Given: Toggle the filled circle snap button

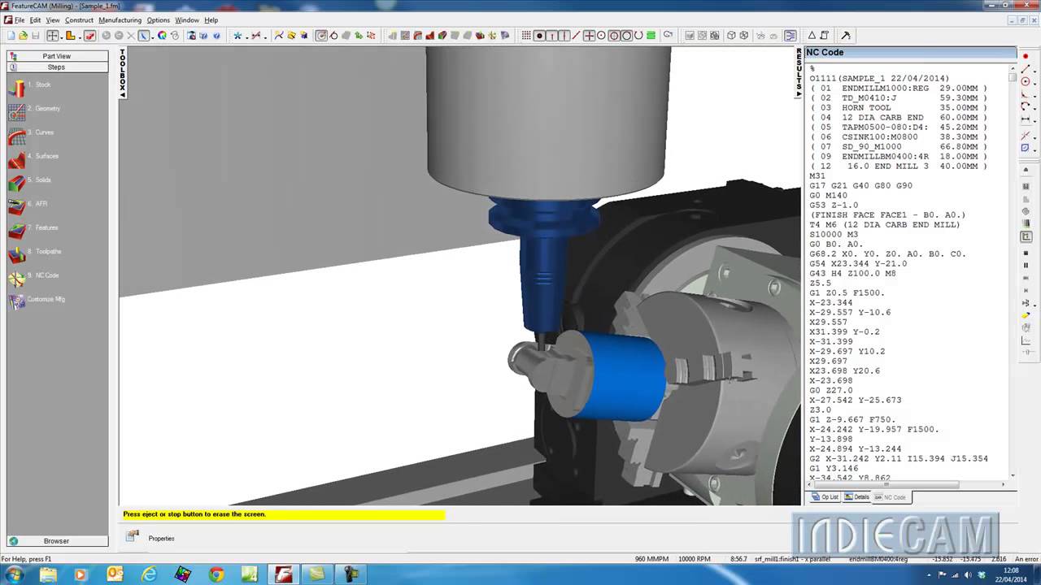Looking at the screenshot, I should pyautogui.click(x=538, y=36).
